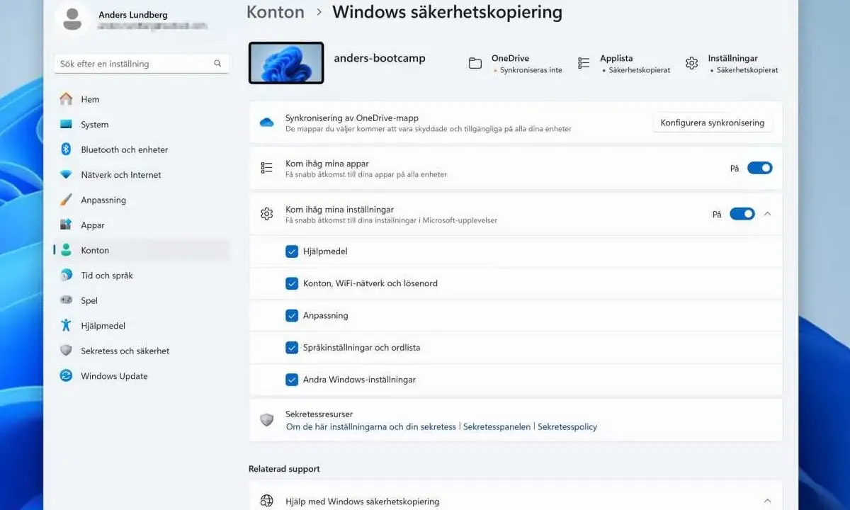Image resolution: width=850 pixels, height=510 pixels.
Task: Select Tid och språk in sidebar
Action: pos(142,275)
